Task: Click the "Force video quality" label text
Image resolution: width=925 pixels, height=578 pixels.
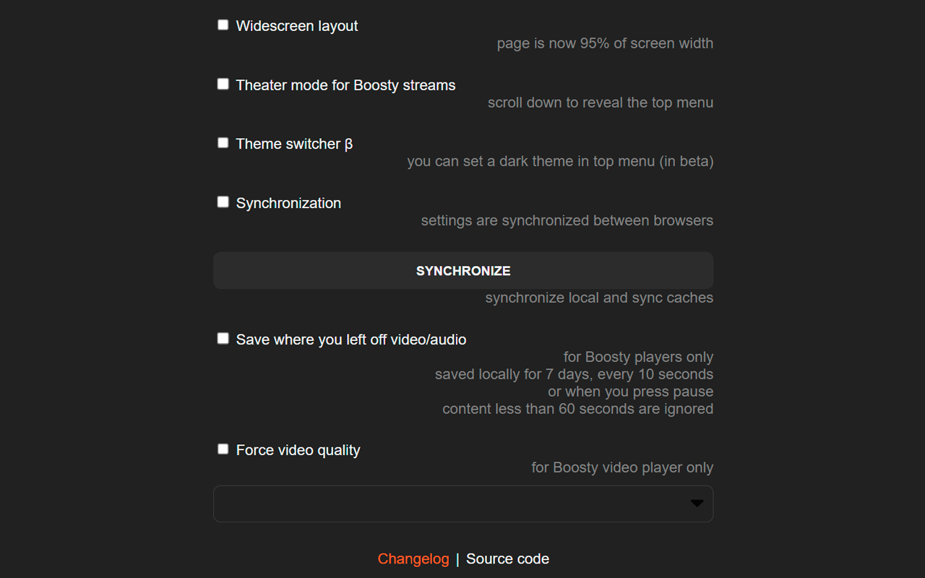Action: pyautogui.click(x=298, y=450)
